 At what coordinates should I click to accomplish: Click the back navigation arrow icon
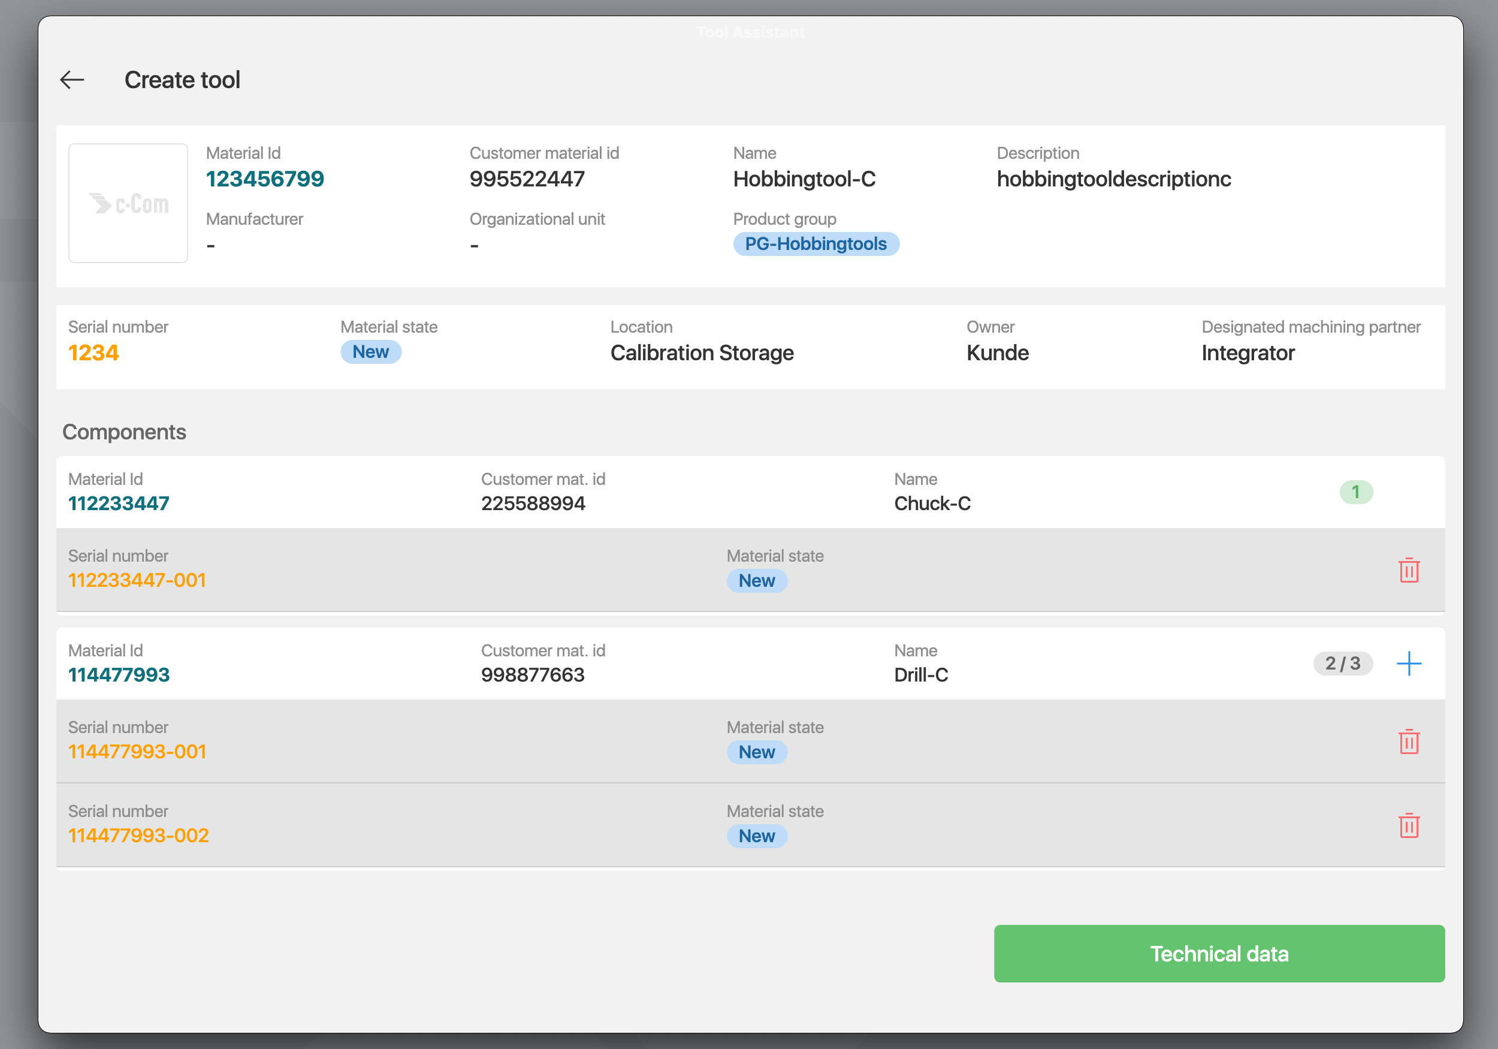tap(73, 79)
